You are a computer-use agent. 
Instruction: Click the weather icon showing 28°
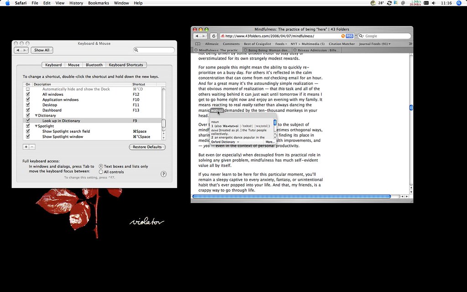coord(373,3)
